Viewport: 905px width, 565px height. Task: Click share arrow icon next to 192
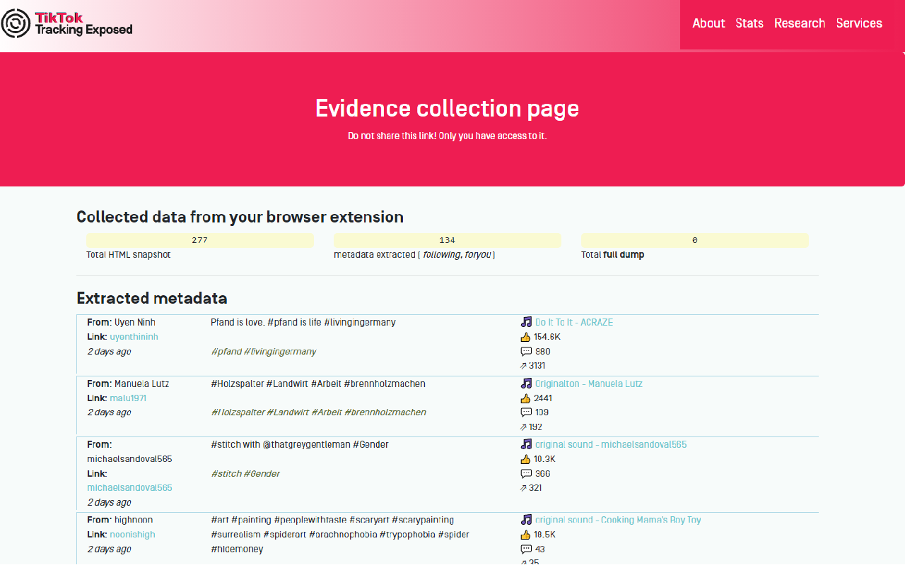(x=524, y=427)
